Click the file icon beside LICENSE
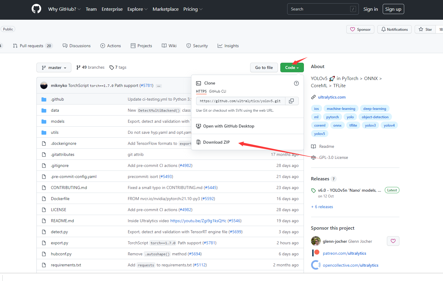The height and width of the screenshot is (281, 443). pos(44,210)
